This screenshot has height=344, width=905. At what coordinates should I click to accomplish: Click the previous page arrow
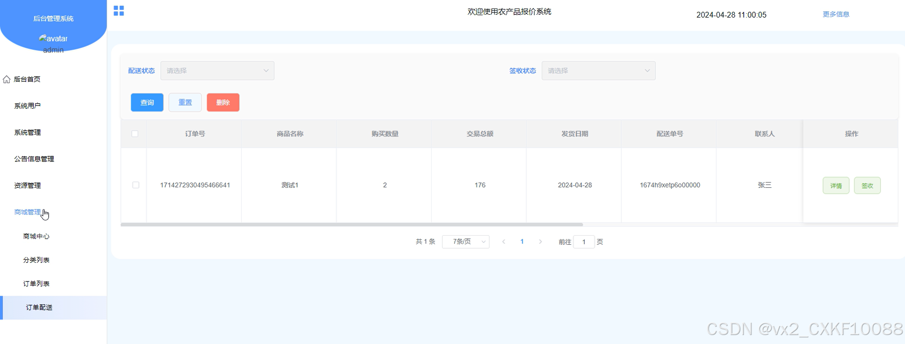(504, 242)
